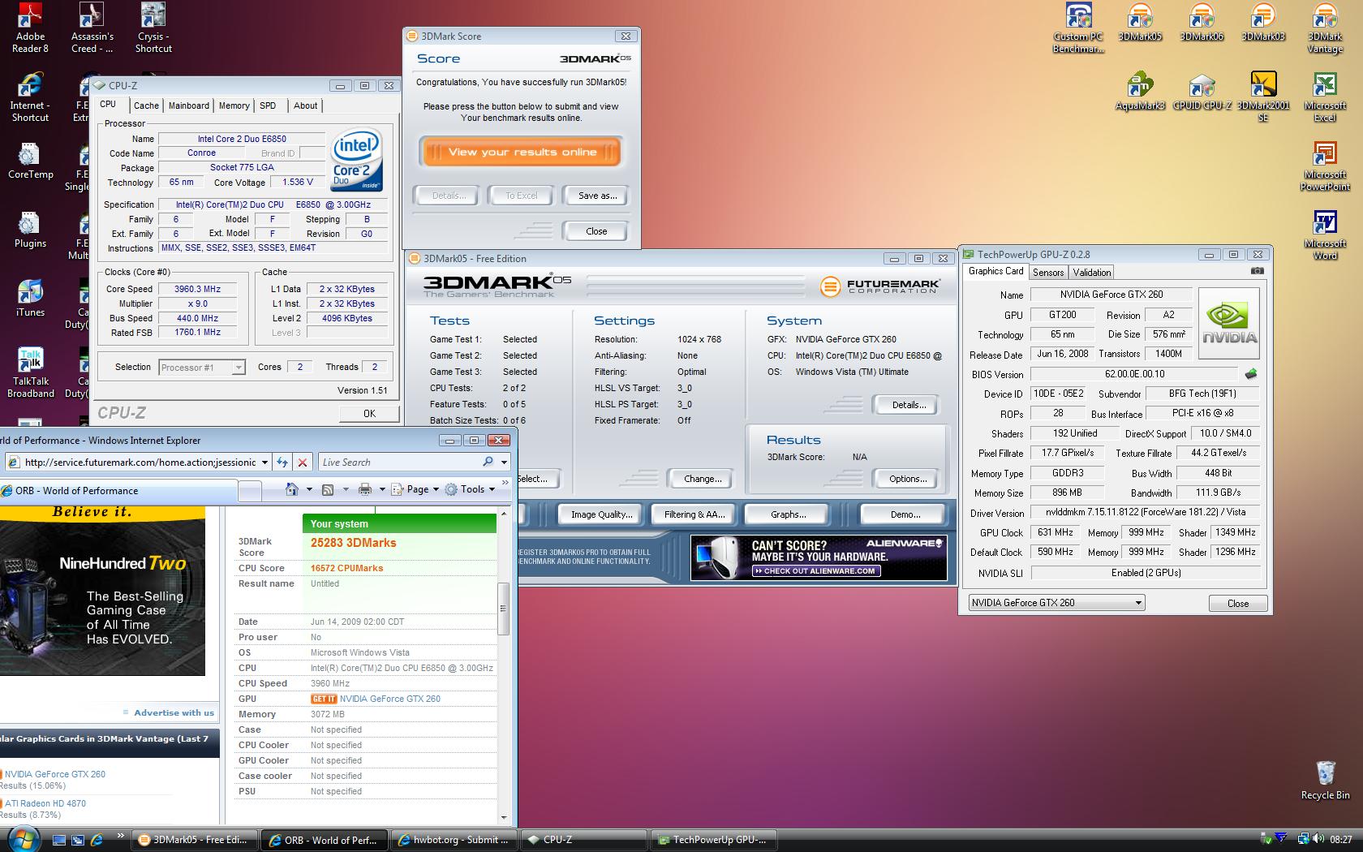
Task: Click 3DMark05 Image Quality button
Action: 601,514
